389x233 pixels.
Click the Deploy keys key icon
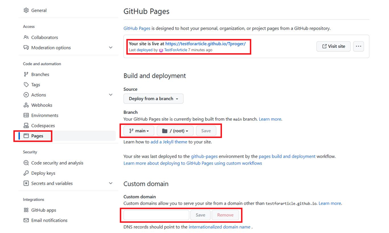click(x=26, y=173)
